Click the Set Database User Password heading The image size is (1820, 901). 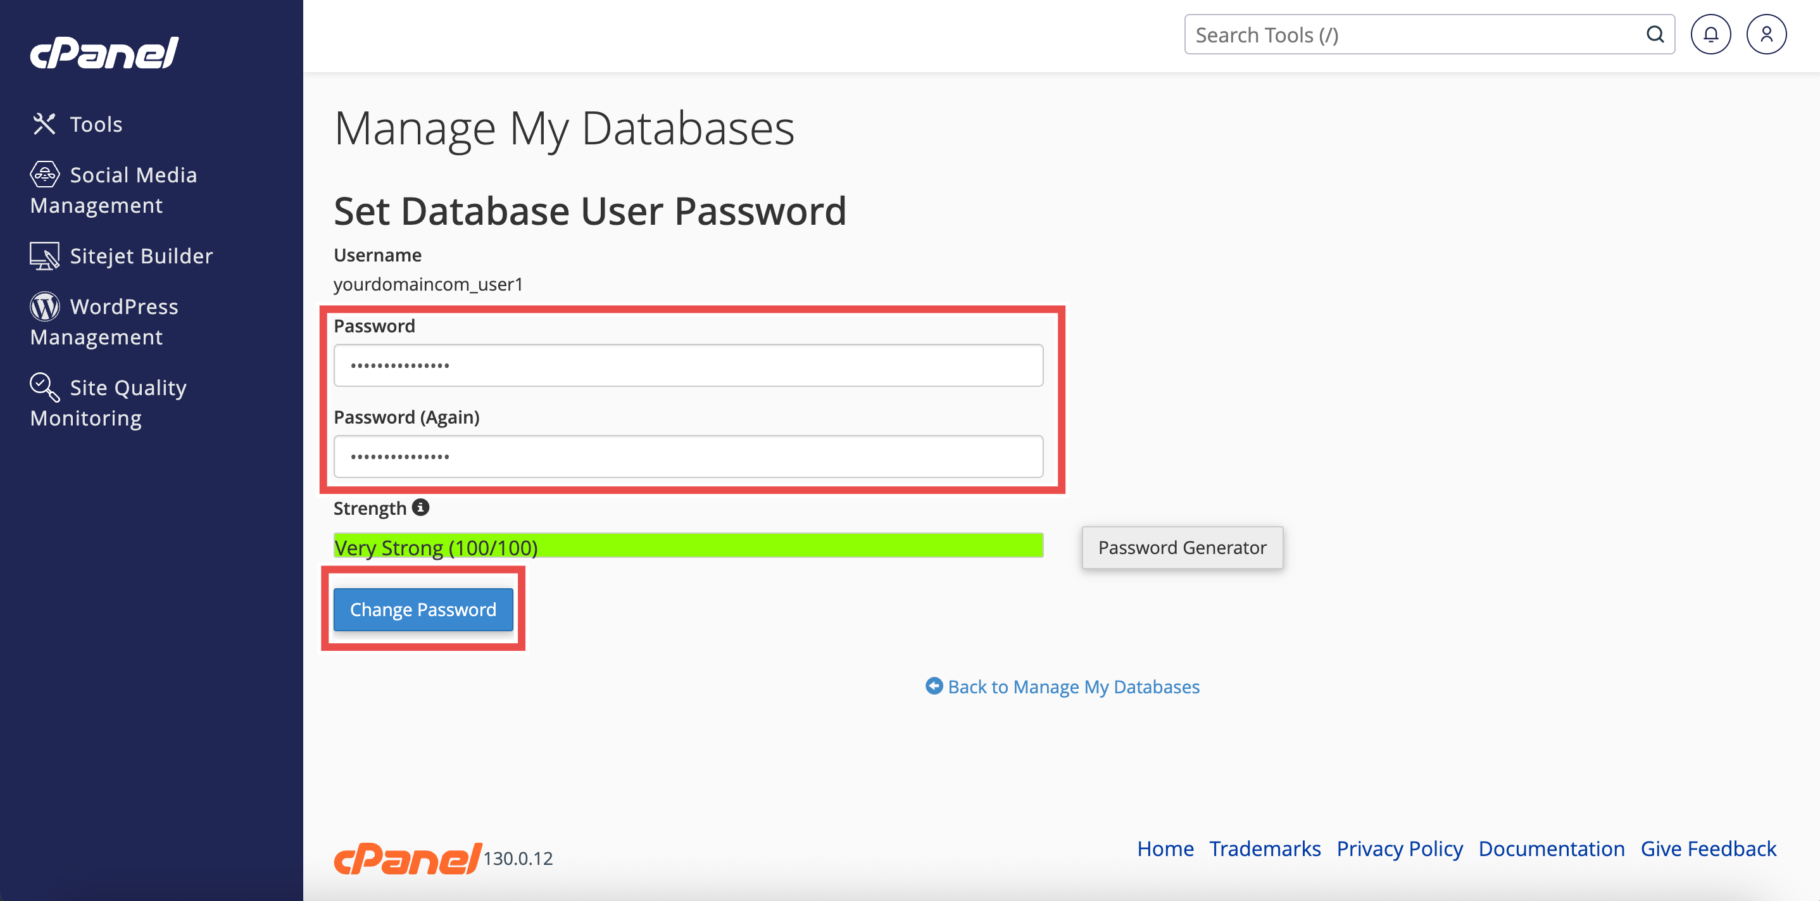(x=590, y=211)
